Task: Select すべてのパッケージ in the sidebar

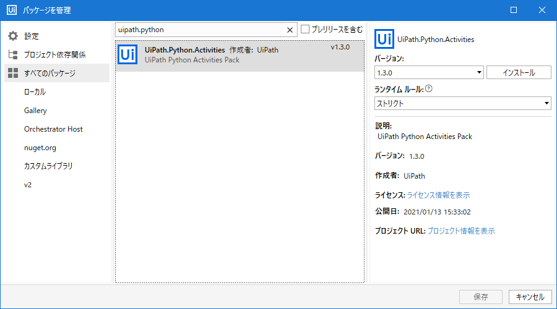Action: [57, 73]
